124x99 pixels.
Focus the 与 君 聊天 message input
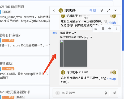click(82, 93)
